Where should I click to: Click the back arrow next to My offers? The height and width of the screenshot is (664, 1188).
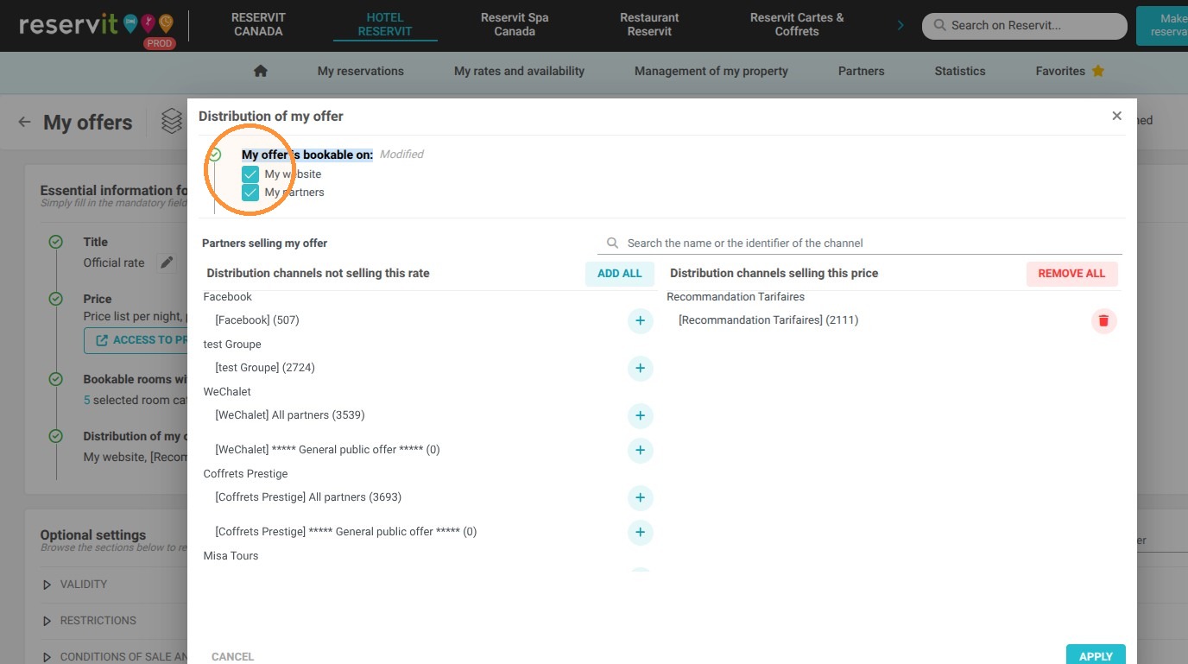click(x=24, y=122)
